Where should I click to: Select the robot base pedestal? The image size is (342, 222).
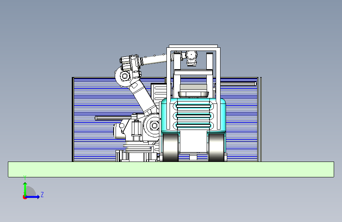[137, 156]
